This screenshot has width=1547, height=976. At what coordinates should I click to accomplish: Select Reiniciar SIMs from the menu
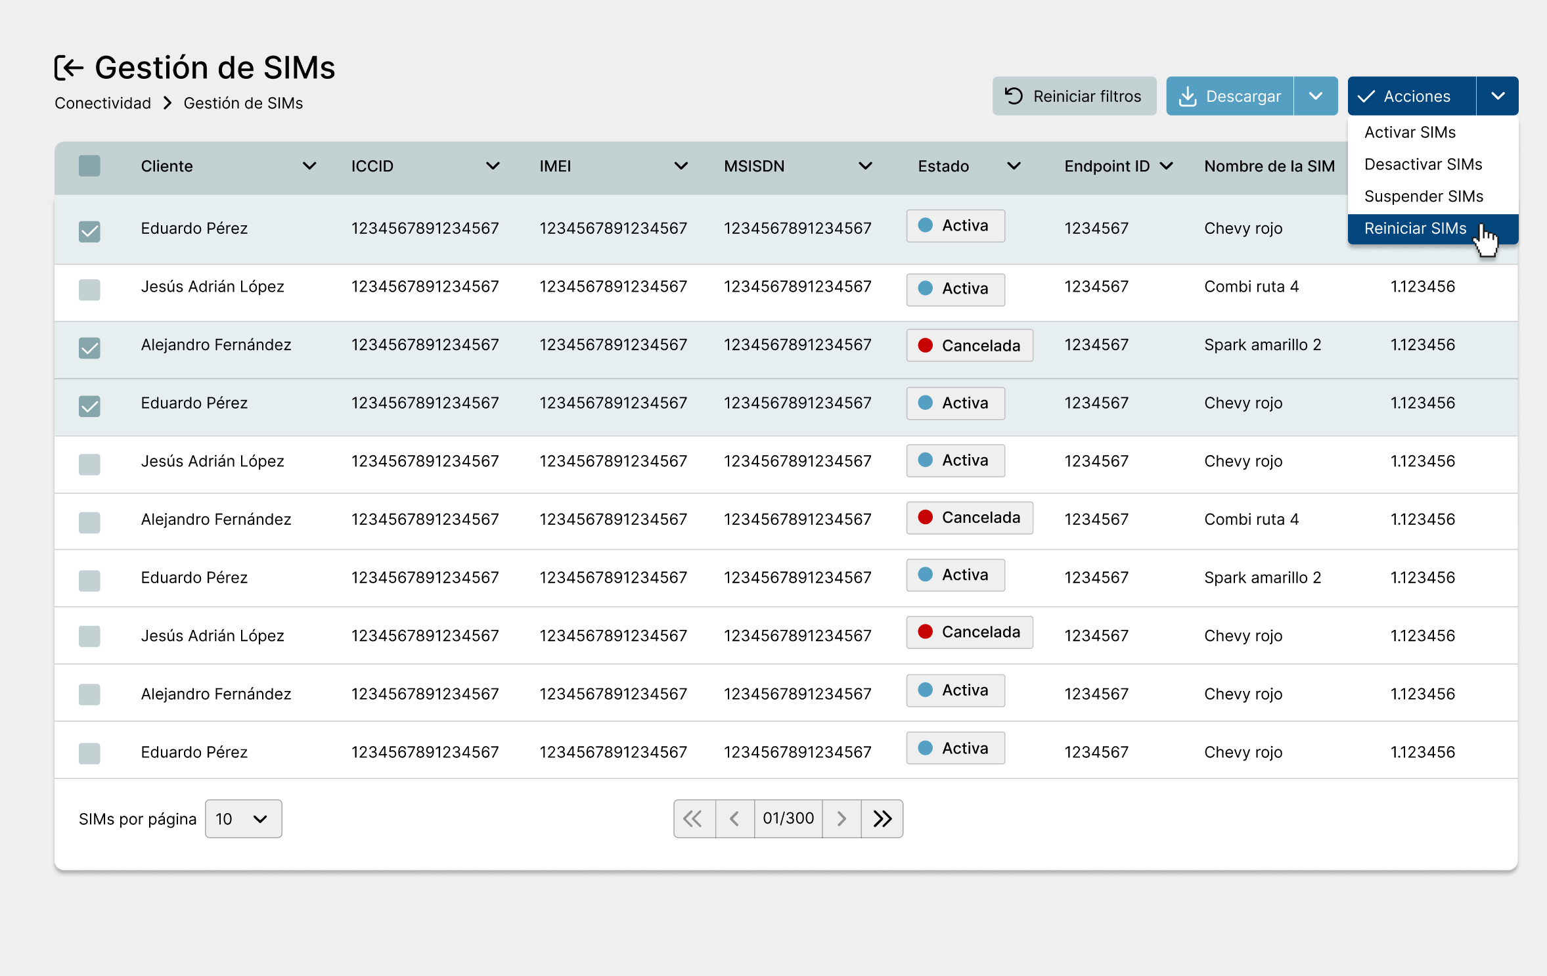click(x=1415, y=229)
